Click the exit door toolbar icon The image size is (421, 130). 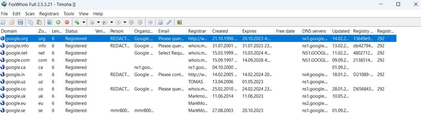click(179, 22)
